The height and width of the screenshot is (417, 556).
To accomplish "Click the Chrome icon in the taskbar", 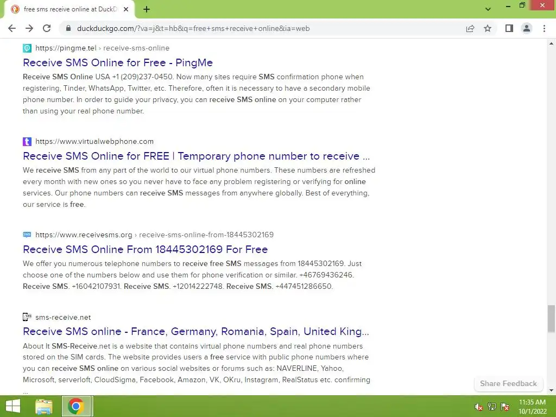I will (x=75, y=406).
